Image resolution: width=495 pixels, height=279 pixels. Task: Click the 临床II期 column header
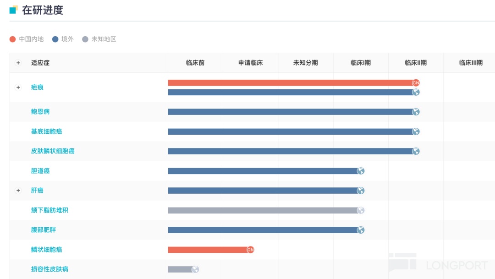[416, 63]
